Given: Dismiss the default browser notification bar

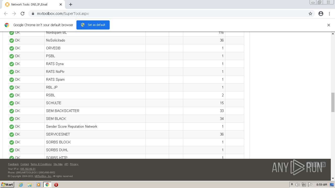Looking at the screenshot, I should (x=329, y=25).
